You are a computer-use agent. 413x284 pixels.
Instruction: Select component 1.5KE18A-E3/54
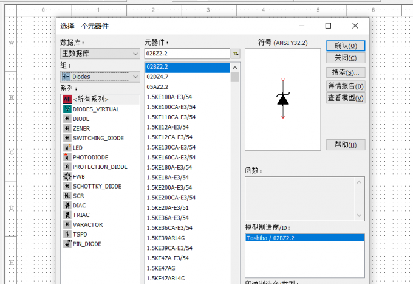tap(168, 178)
